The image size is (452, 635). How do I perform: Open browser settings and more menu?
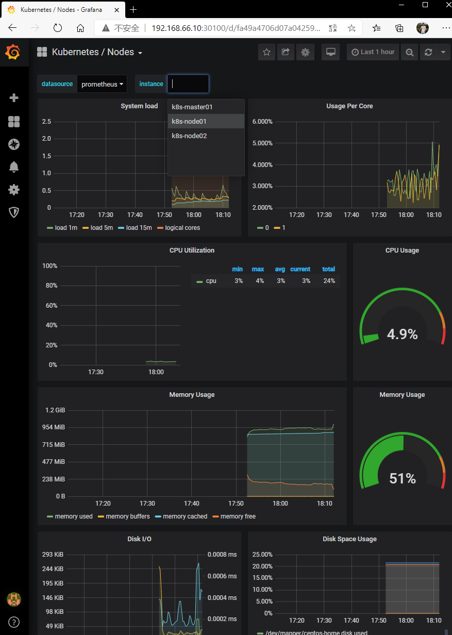(446, 28)
